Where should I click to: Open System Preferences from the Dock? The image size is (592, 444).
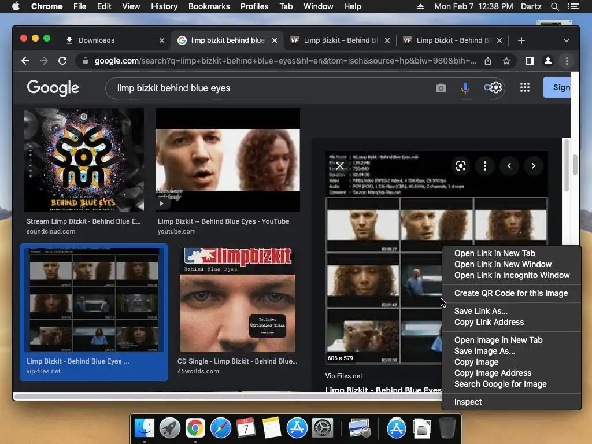pos(322,428)
